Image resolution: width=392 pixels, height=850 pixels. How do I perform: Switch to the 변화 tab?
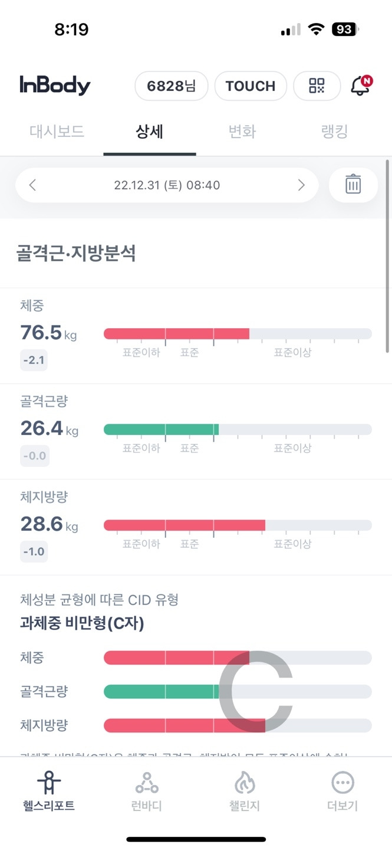[242, 131]
